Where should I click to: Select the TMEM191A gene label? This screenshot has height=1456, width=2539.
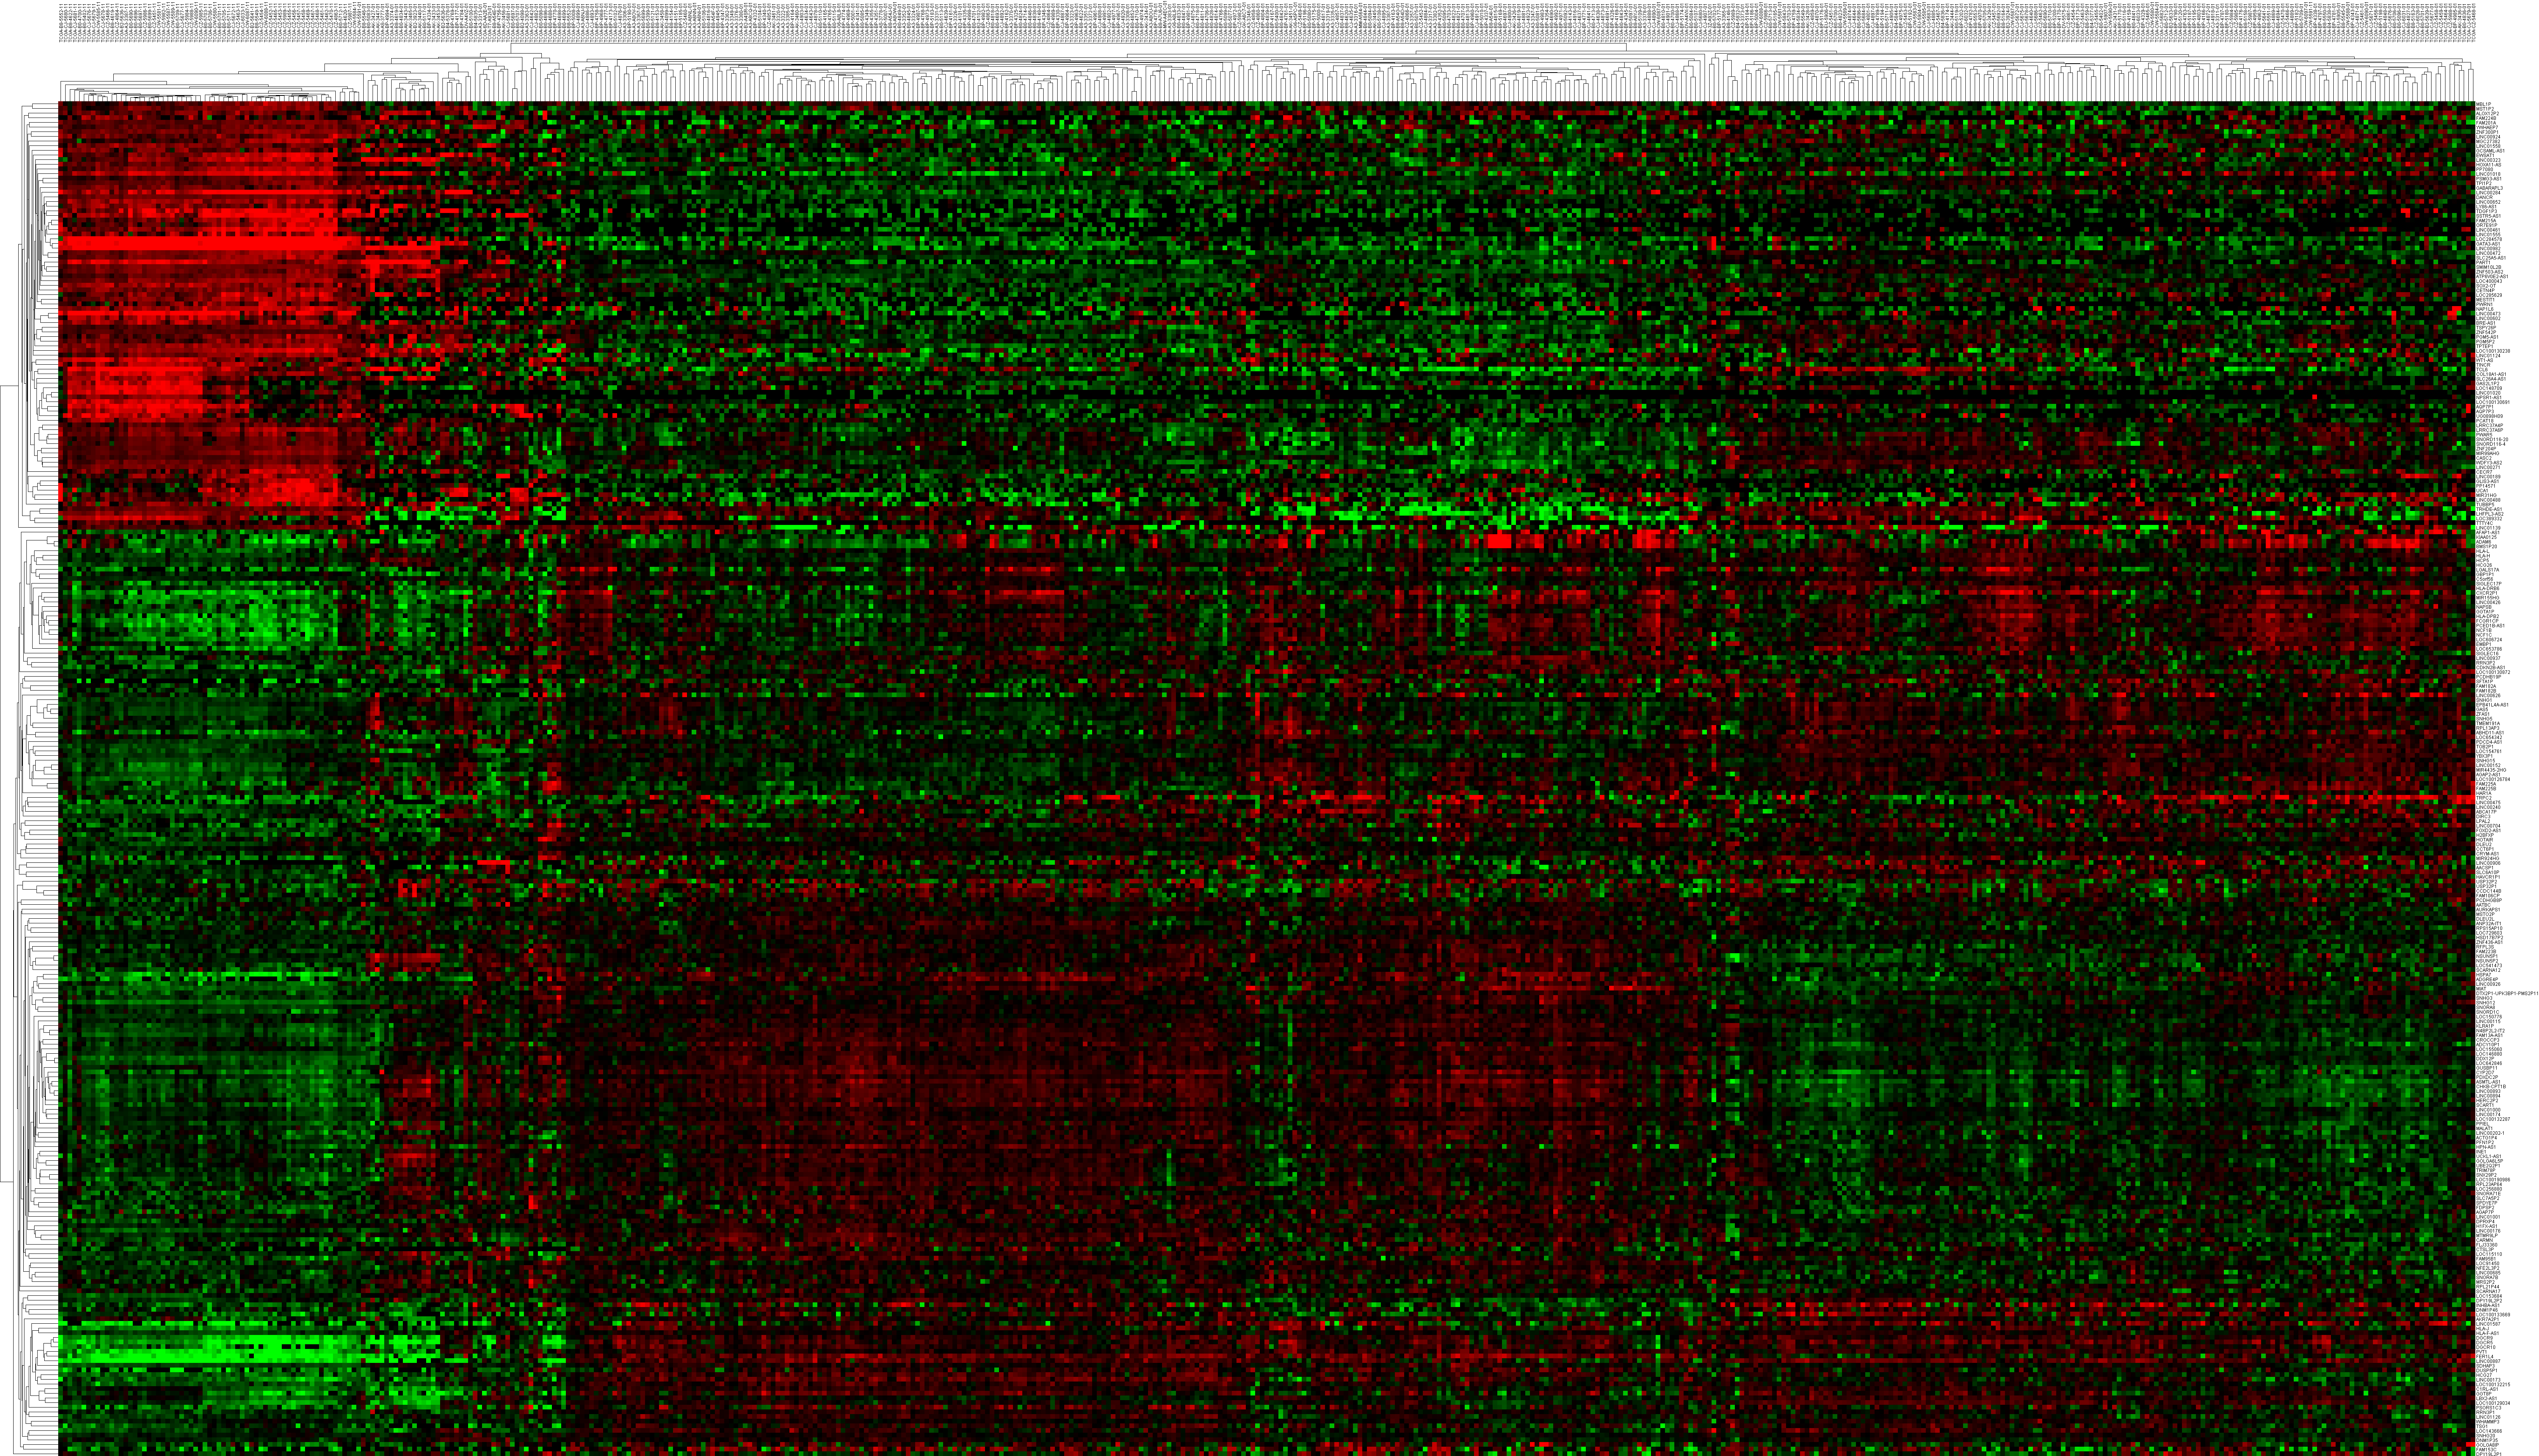2488,724
